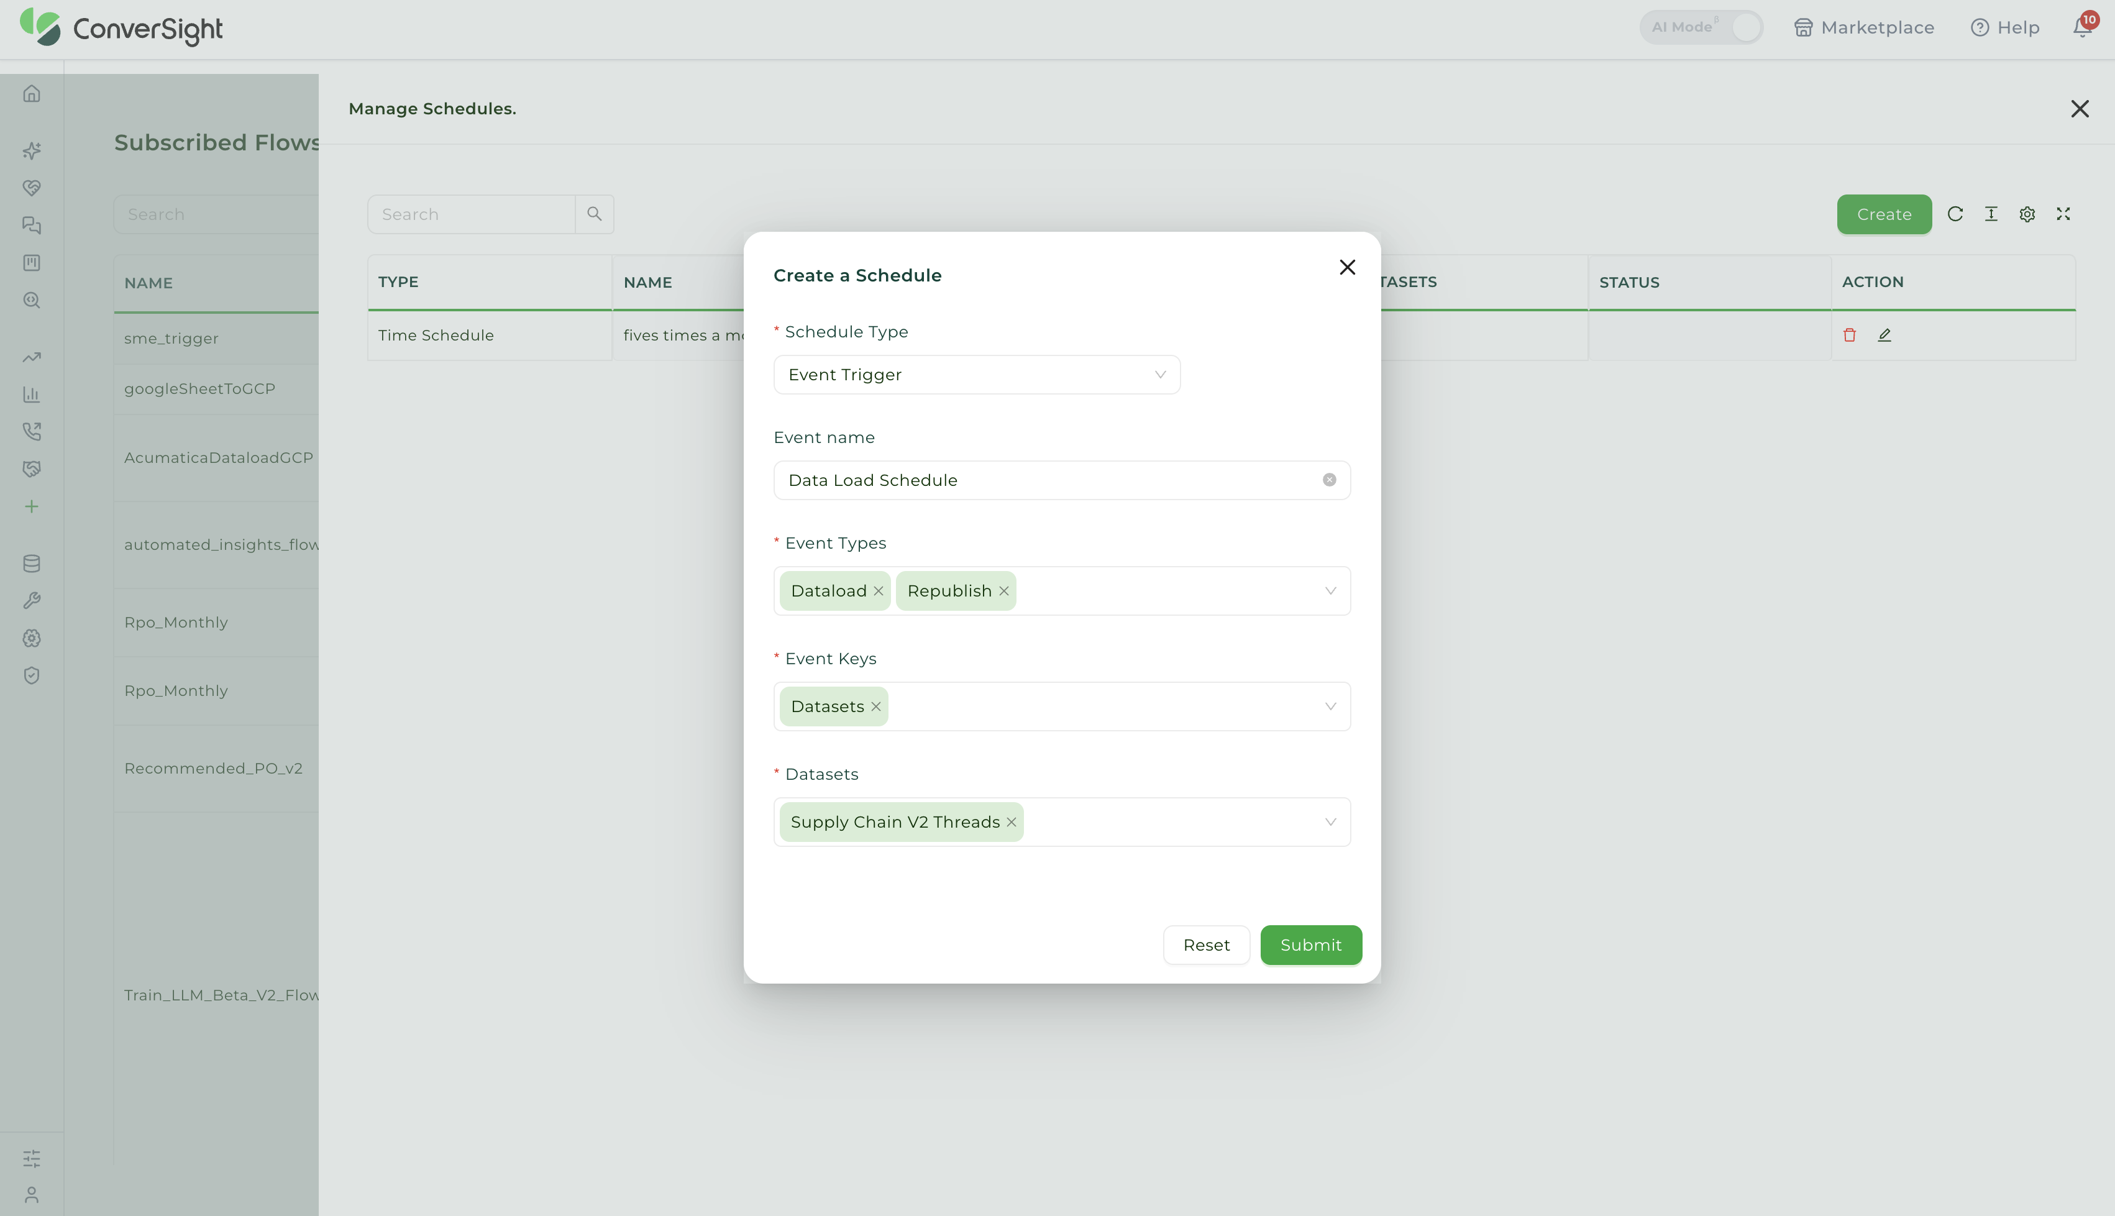Close the Create a Schedule dialog

[1347, 267]
